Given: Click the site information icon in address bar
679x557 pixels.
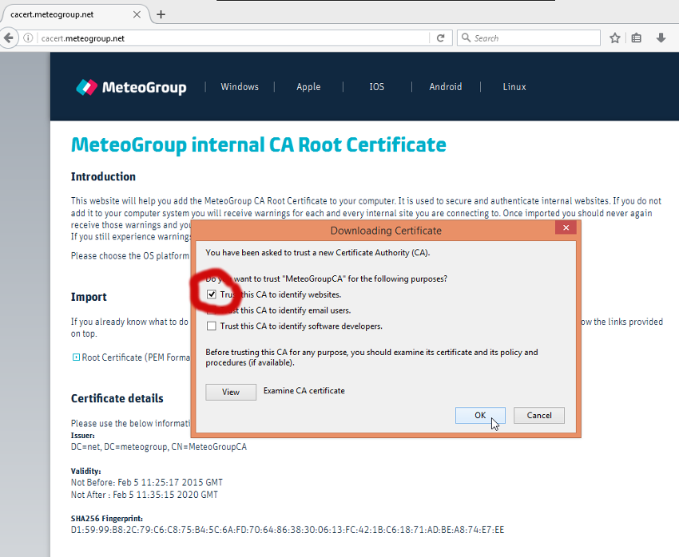Looking at the screenshot, I should click(28, 38).
